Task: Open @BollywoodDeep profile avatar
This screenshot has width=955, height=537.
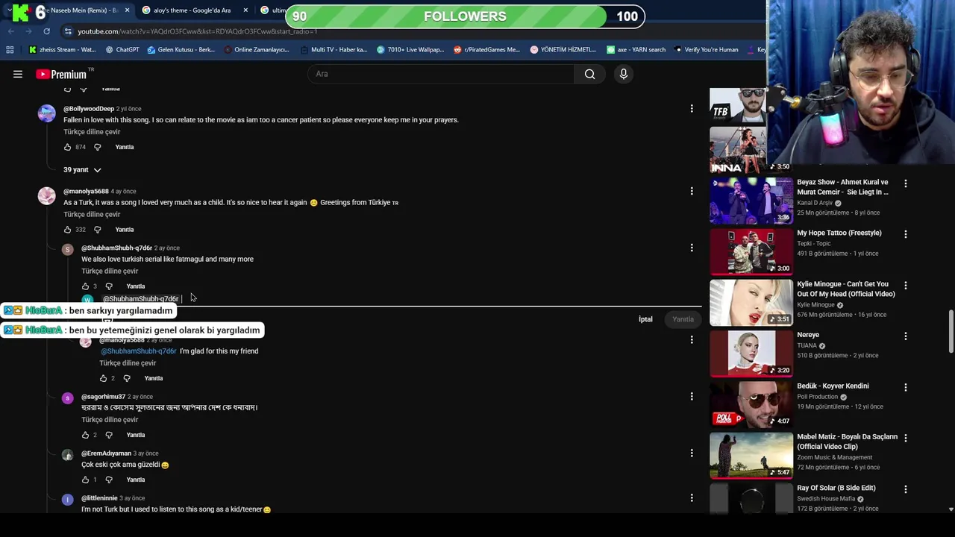Action: (47, 113)
